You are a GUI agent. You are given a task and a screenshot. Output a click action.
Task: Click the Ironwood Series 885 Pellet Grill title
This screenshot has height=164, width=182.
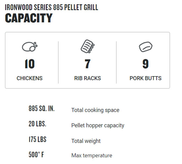coord(52,7)
